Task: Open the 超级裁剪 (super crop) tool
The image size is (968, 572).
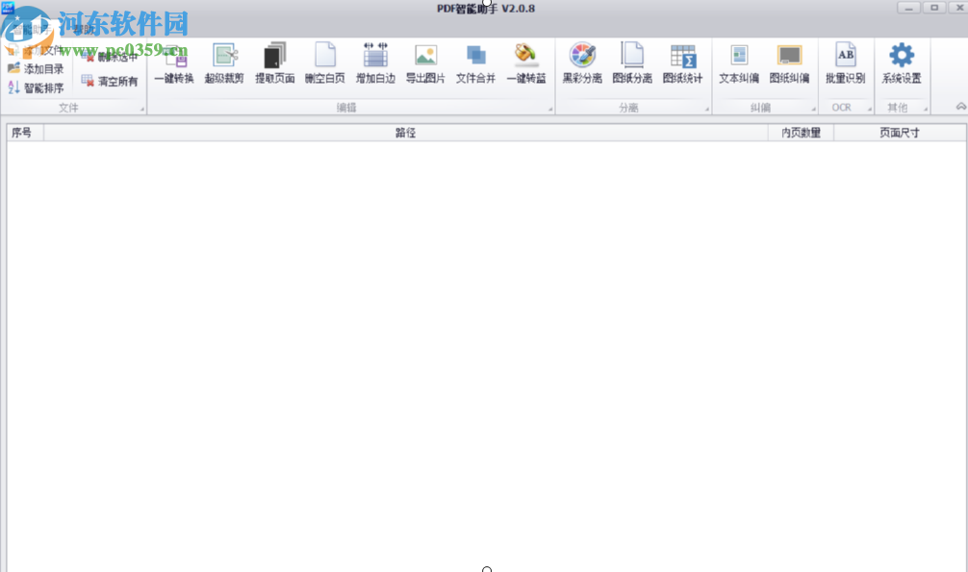Action: click(223, 63)
